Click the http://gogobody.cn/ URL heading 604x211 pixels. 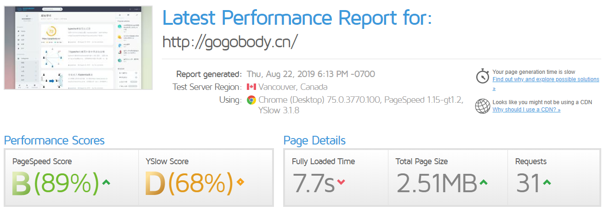(230, 41)
